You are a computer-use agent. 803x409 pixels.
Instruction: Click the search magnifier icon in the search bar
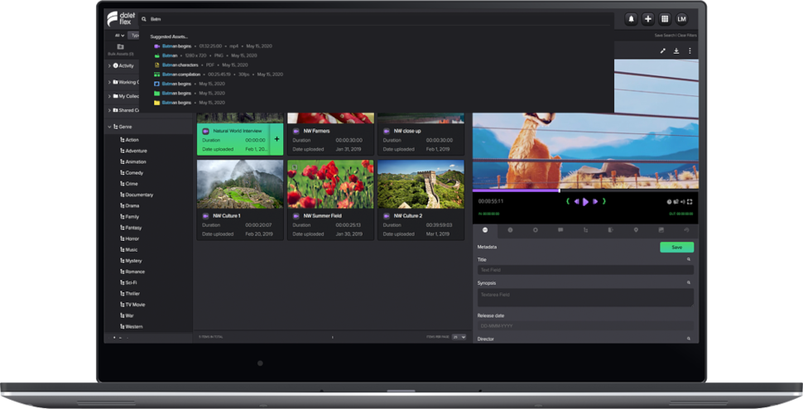[x=144, y=19]
